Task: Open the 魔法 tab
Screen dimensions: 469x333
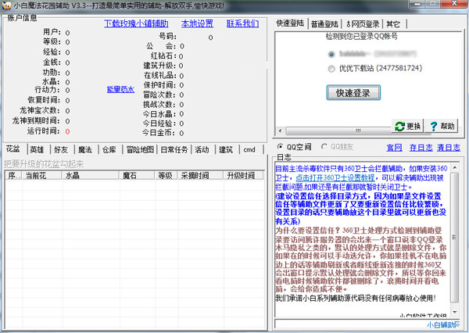Action: (85, 150)
